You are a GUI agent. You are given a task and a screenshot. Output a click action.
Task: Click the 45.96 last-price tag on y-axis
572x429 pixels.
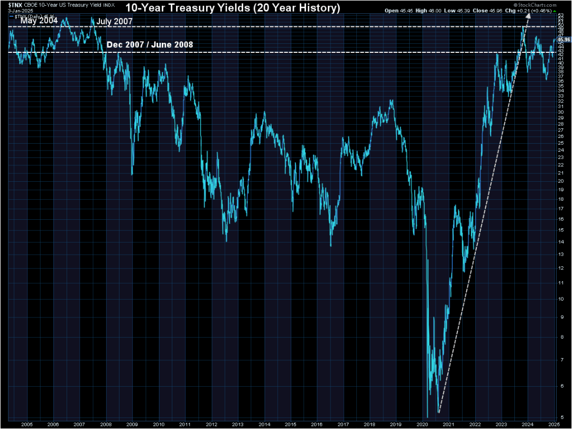563,40
